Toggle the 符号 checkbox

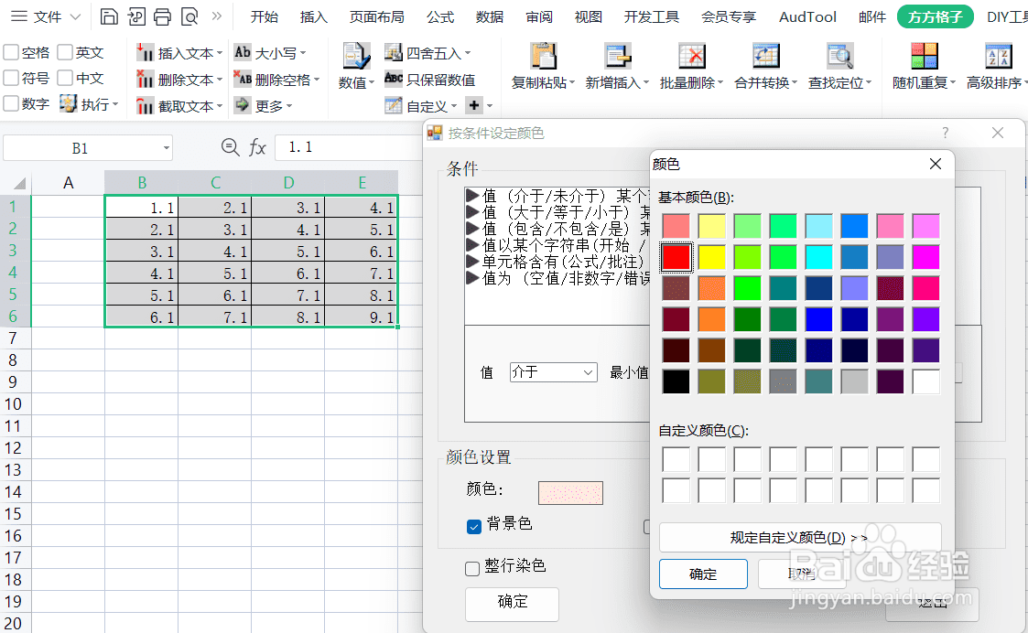[x=11, y=78]
